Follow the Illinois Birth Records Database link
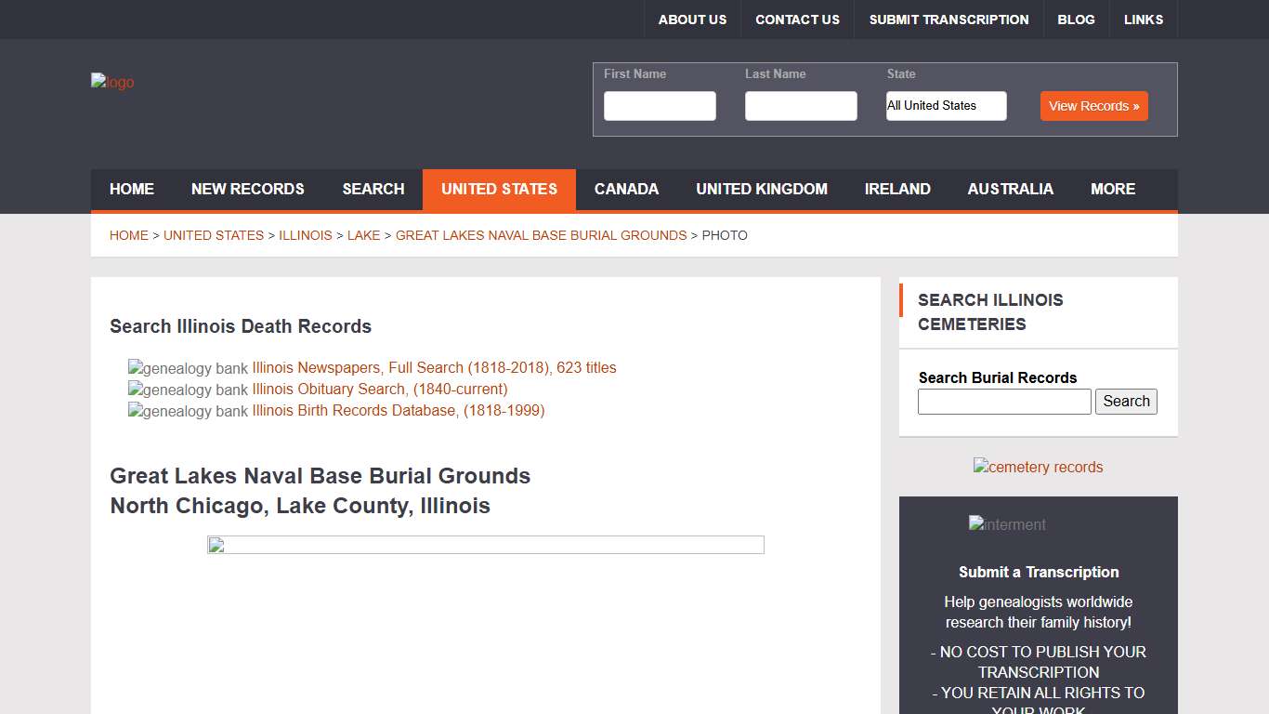This screenshot has height=714, width=1269. coord(399,411)
